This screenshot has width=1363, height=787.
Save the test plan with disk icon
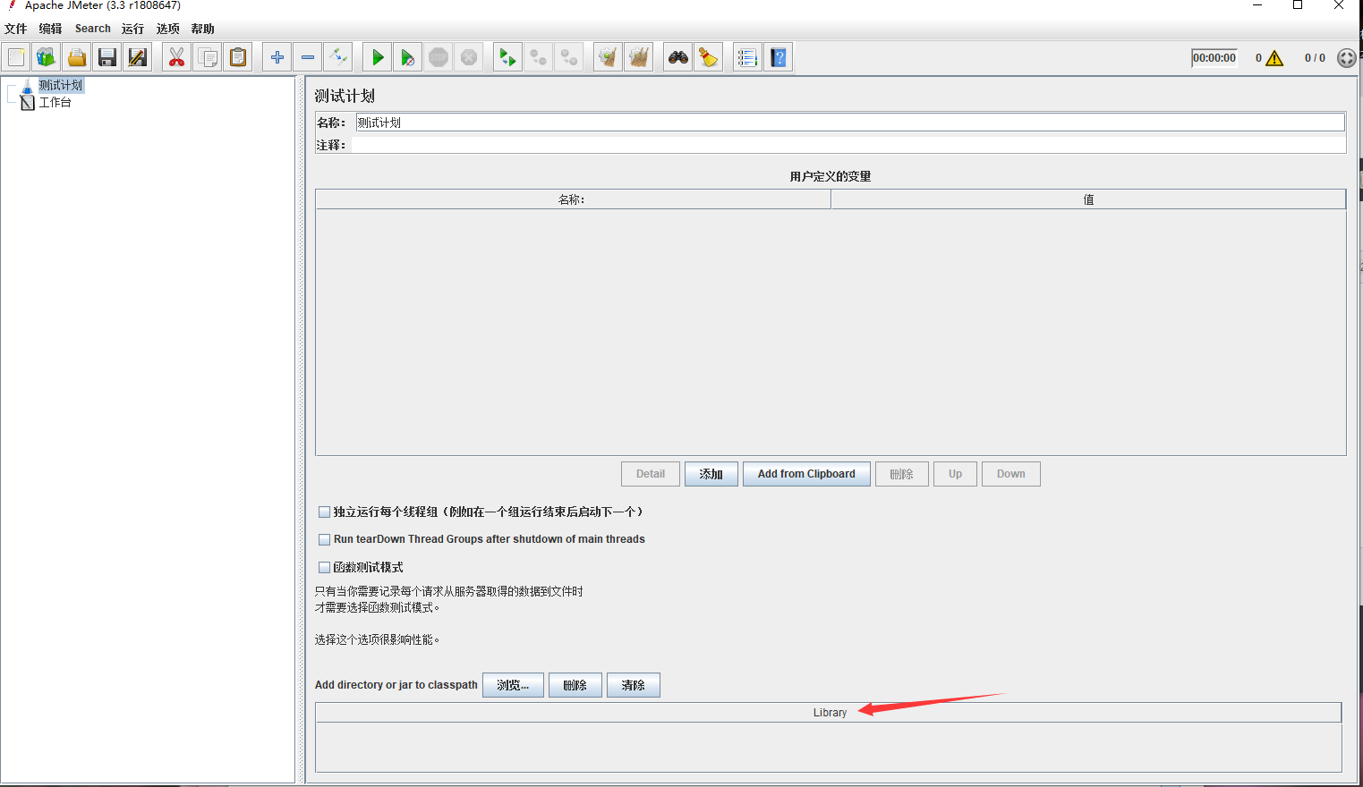107,56
